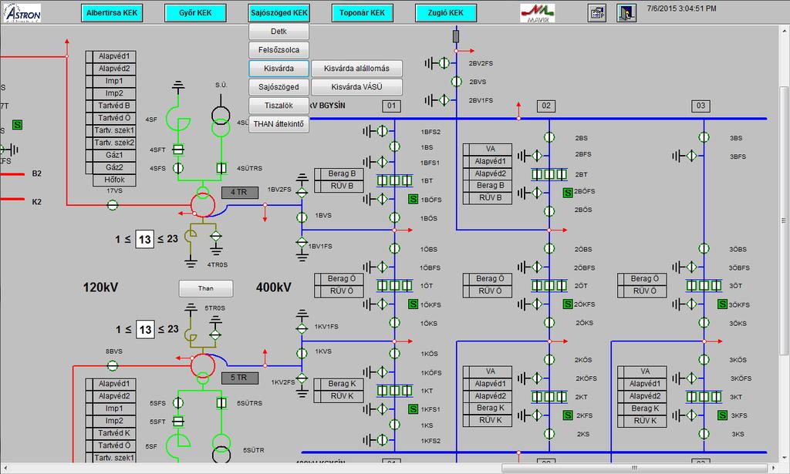Click the vertical scrollbar up arrow

coord(784,31)
